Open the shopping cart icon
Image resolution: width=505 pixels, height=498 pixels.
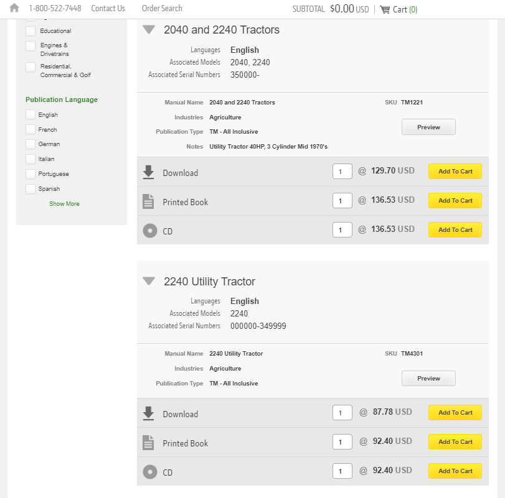point(385,9)
